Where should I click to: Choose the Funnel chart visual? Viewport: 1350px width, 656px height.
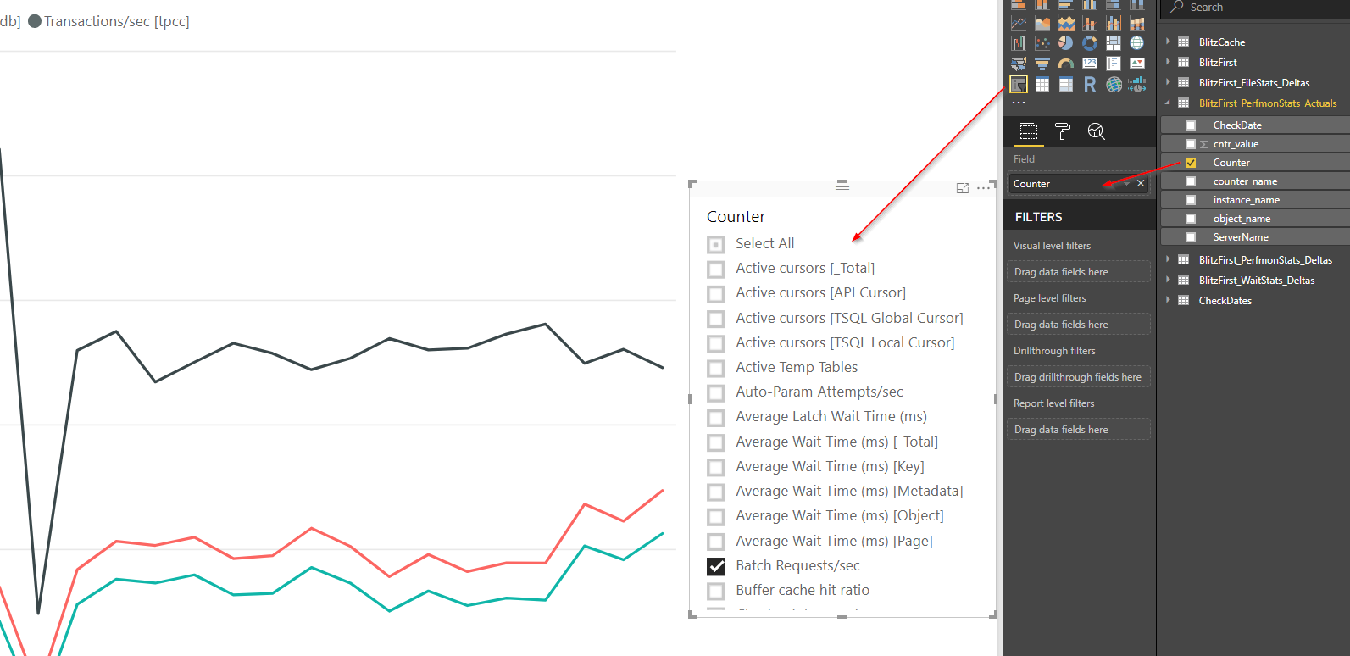(1042, 64)
